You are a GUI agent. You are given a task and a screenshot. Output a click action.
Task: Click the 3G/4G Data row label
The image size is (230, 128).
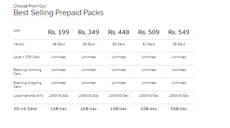click(25, 109)
